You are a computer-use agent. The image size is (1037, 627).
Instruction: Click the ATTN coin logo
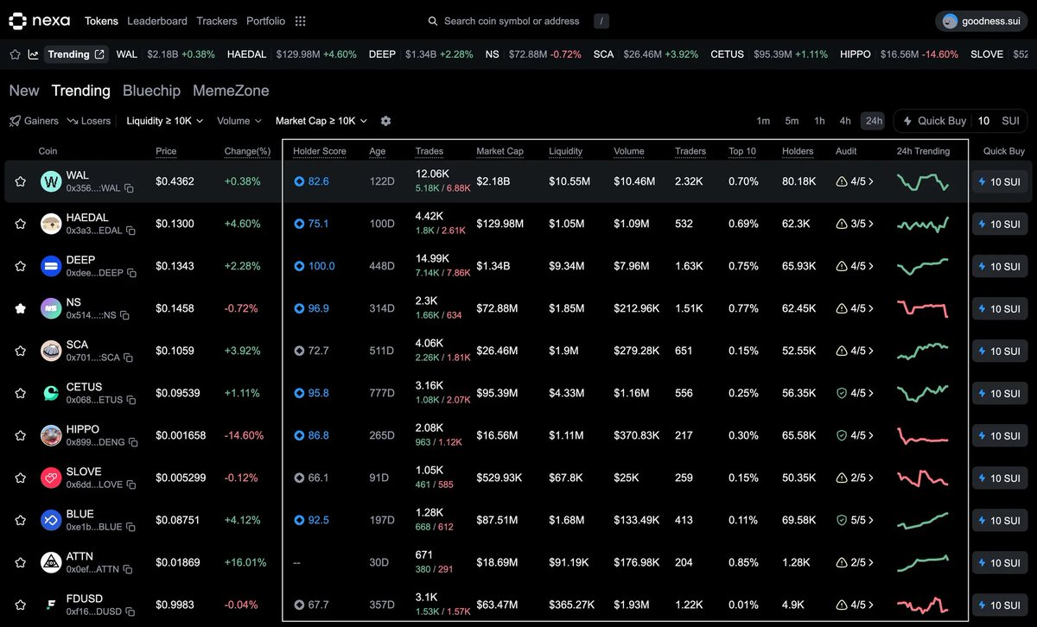coord(51,562)
